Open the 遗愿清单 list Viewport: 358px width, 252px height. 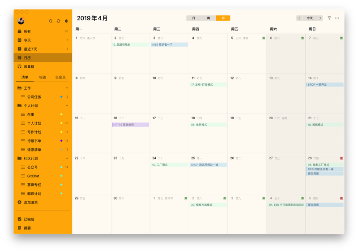[x=43, y=150]
